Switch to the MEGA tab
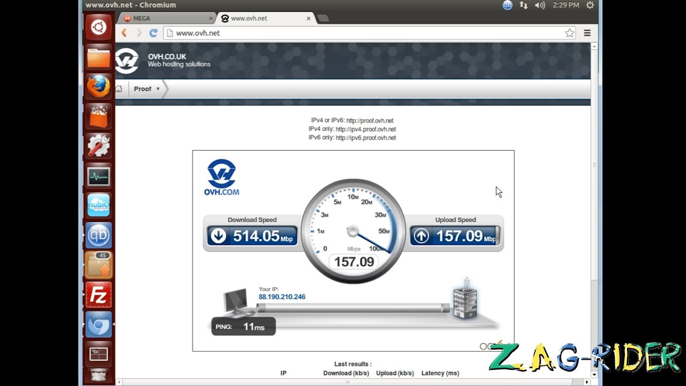Screen dimensions: 686x386 click(166, 18)
